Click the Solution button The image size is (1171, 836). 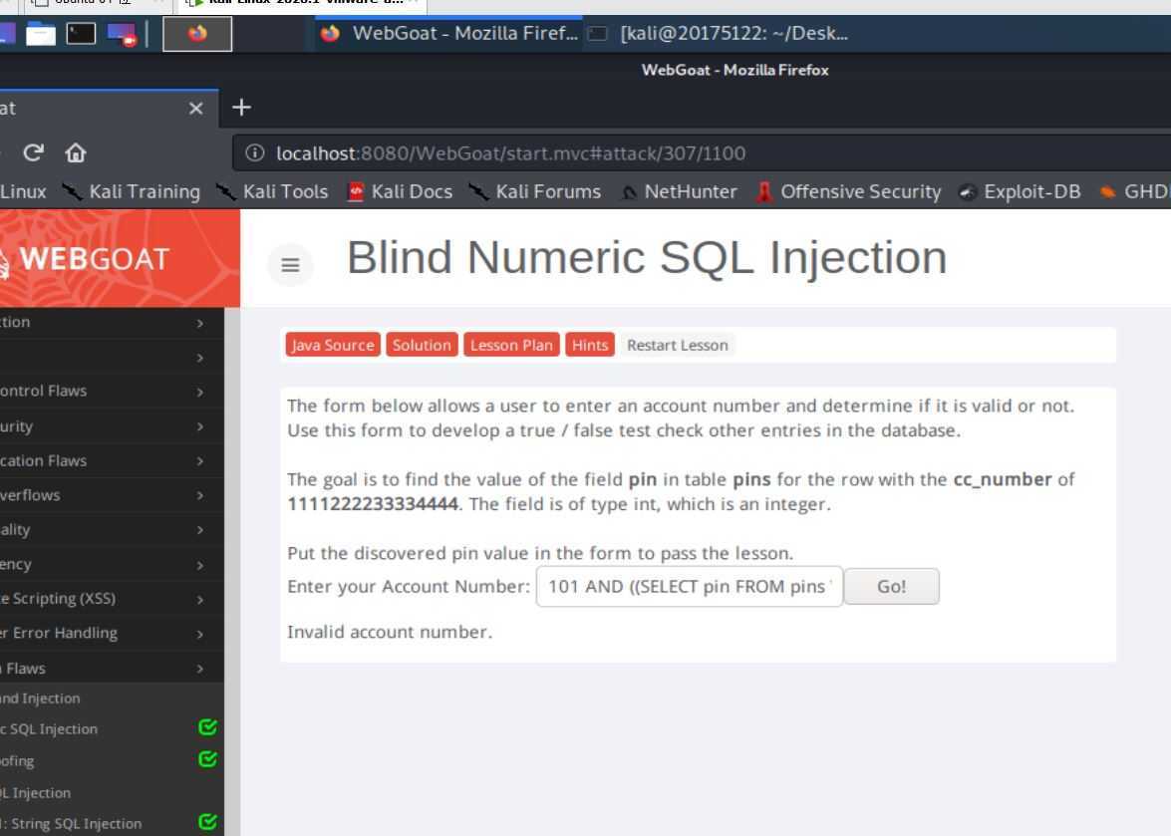click(x=422, y=345)
